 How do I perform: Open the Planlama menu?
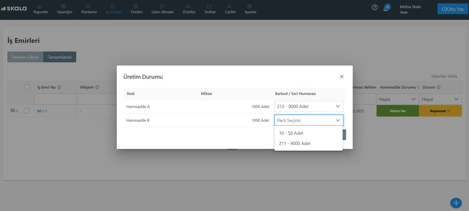pyautogui.click(x=89, y=9)
